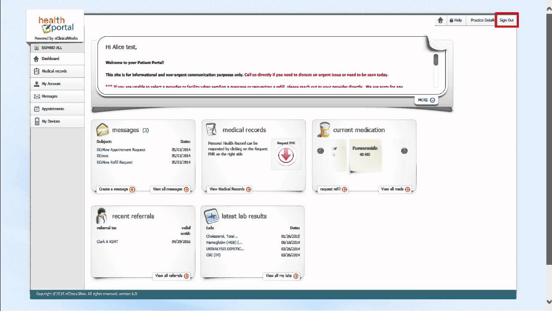Expand welcome message with MORE button
The width and height of the screenshot is (552, 311).
click(x=426, y=100)
